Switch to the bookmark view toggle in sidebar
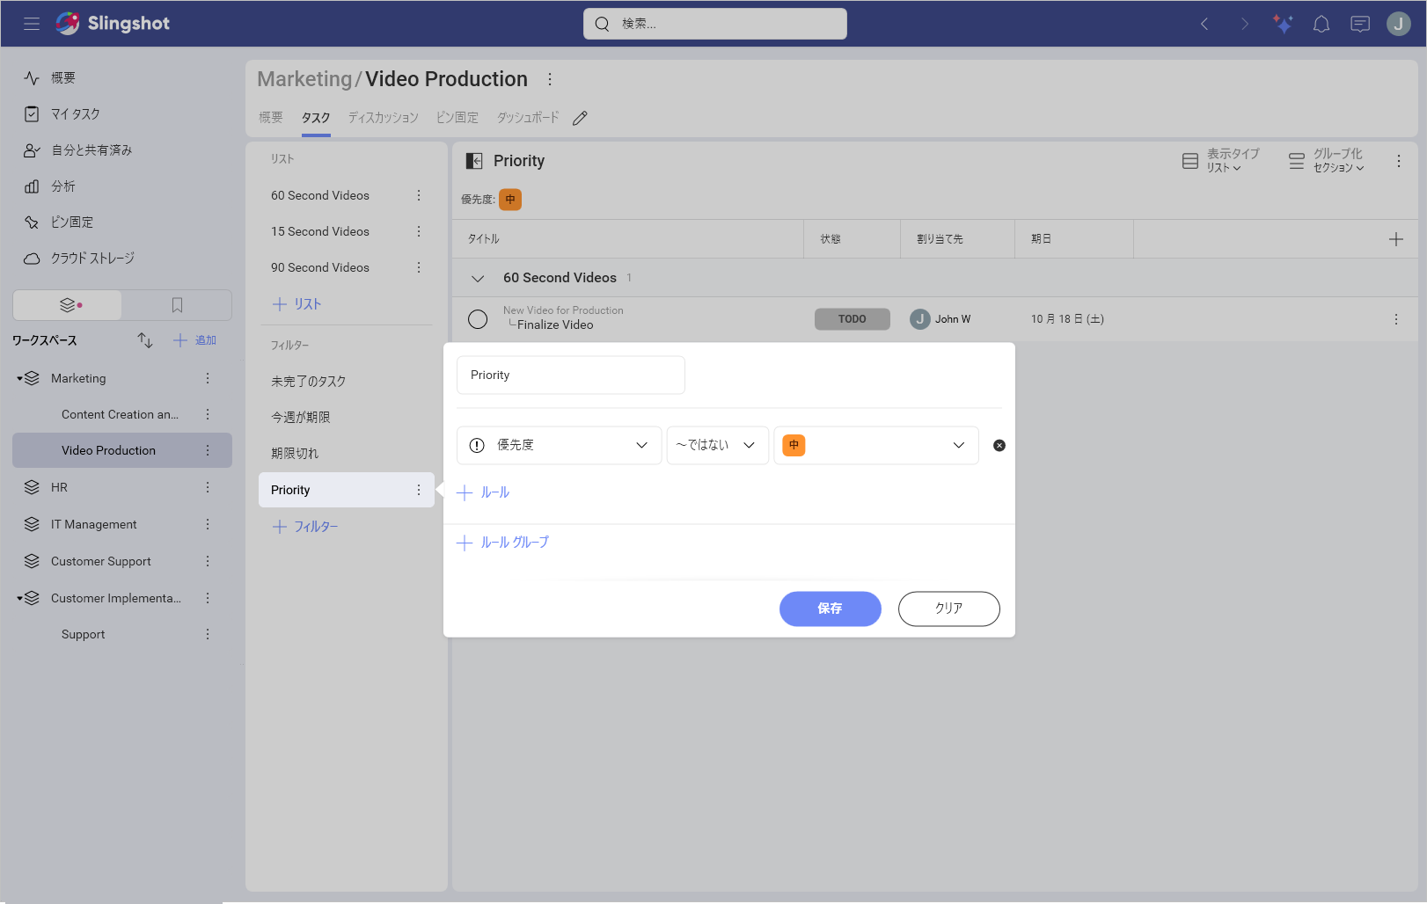1427x904 pixels. pyautogui.click(x=176, y=304)
